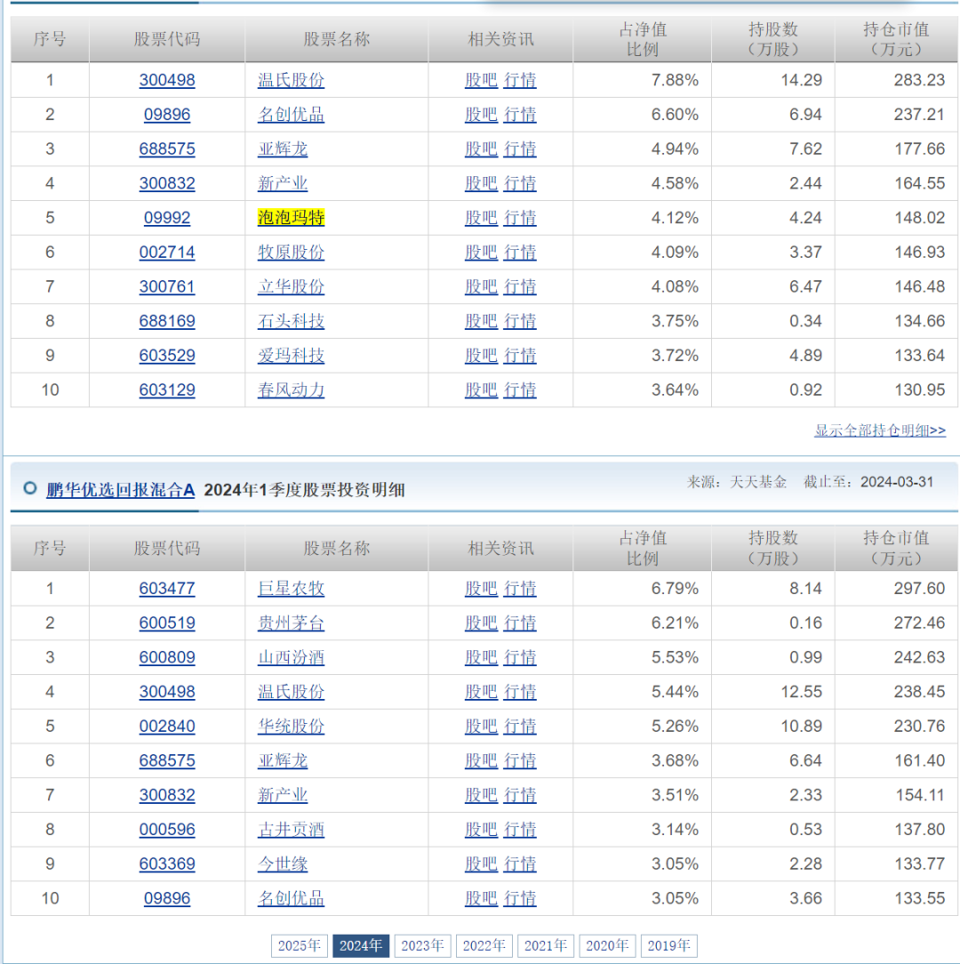Image resolution: width=960 pixels, height=964 pixels.
Task: Open stock code 300498 in top table
Action: click(167, 80)
